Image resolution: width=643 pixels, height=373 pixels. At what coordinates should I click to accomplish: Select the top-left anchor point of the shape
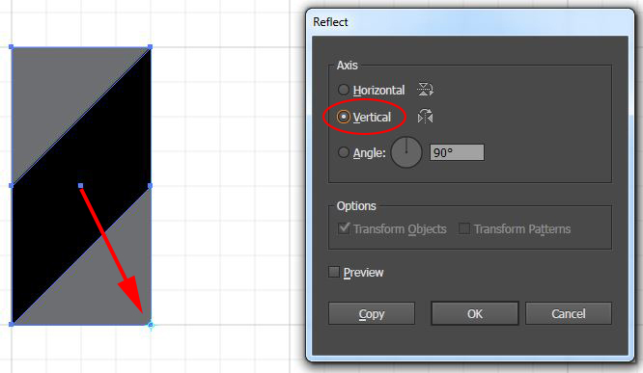11,47
